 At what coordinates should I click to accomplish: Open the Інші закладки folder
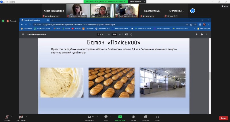204,29
